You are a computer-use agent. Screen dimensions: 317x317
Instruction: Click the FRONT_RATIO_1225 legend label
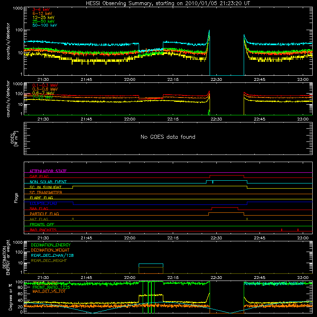pos(51,287)
